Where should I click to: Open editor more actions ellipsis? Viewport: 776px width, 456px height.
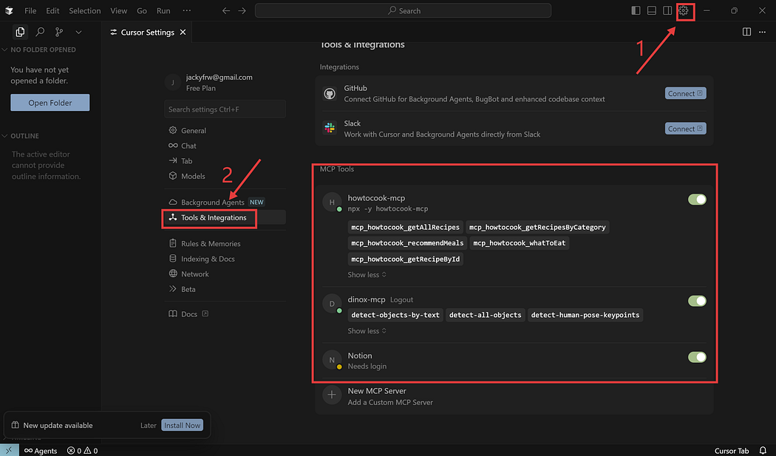coord(762,33)
